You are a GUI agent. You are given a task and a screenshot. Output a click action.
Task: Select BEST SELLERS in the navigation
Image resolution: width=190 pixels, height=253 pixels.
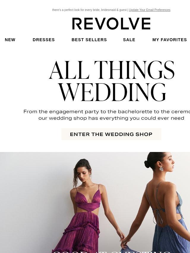pos(89,40)
